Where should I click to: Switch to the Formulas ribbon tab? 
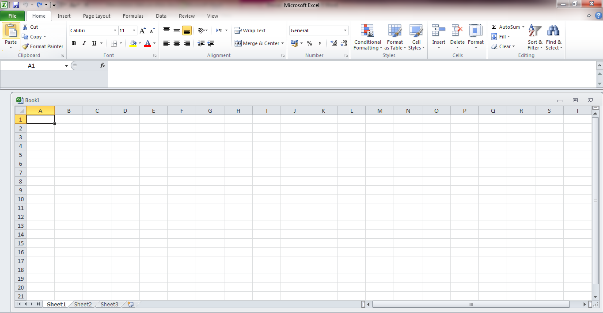point(133,16)
